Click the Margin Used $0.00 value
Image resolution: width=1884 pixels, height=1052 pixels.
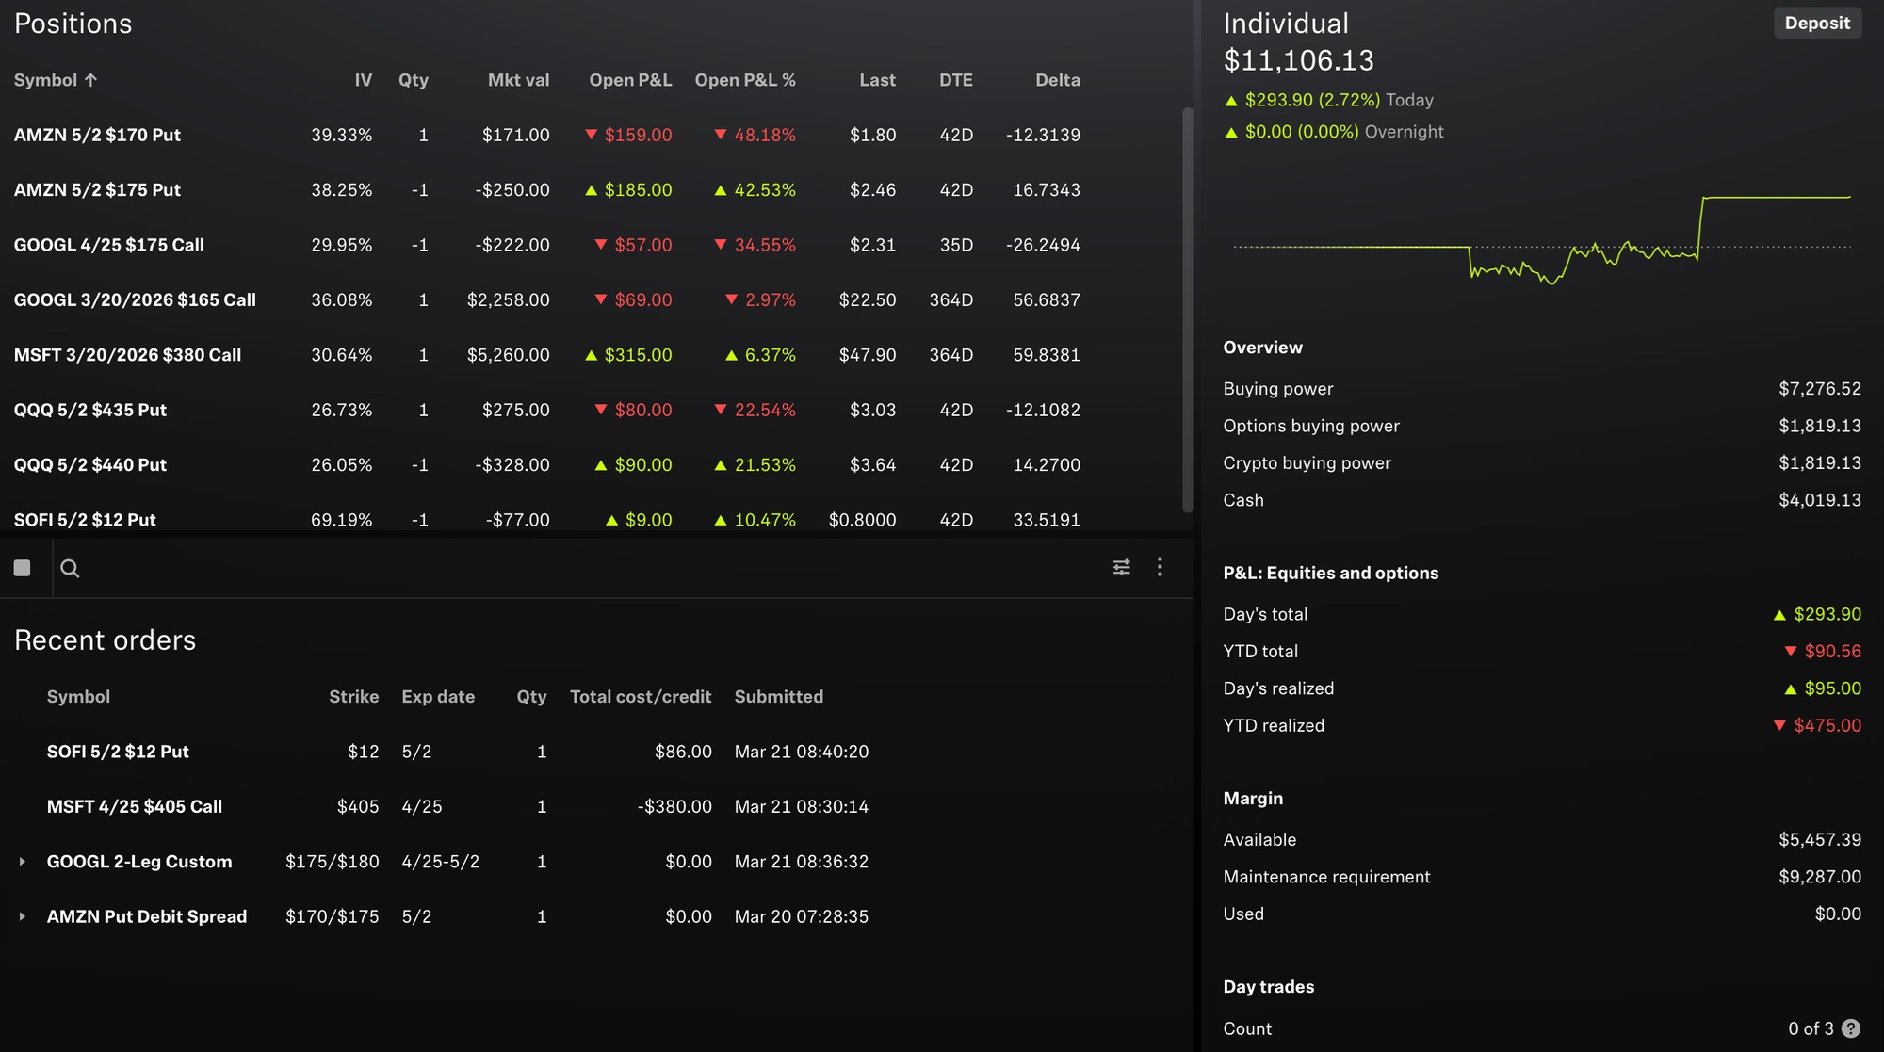(x=1838, y=914)
